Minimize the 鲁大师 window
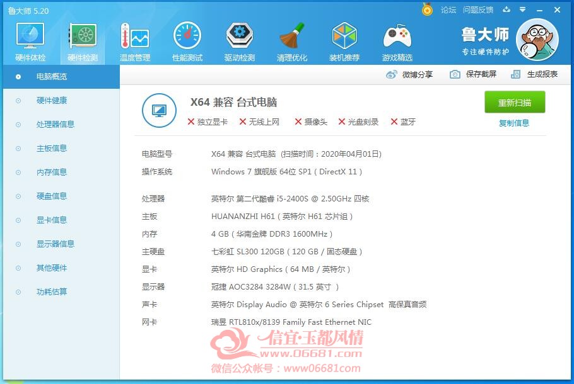Screen dimensions: 574x384 pos(539,10)
